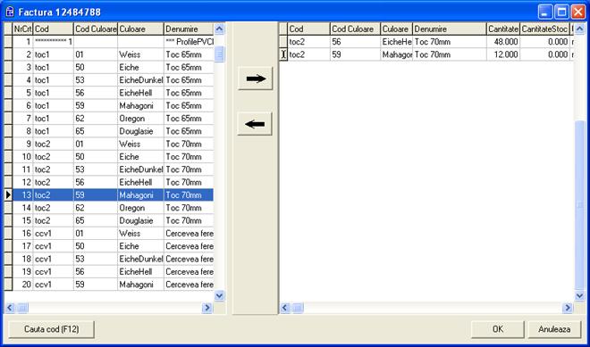Click right grid horizontal scroll-right arrow
Screen dimensions: 590x347
pos(568,309)
